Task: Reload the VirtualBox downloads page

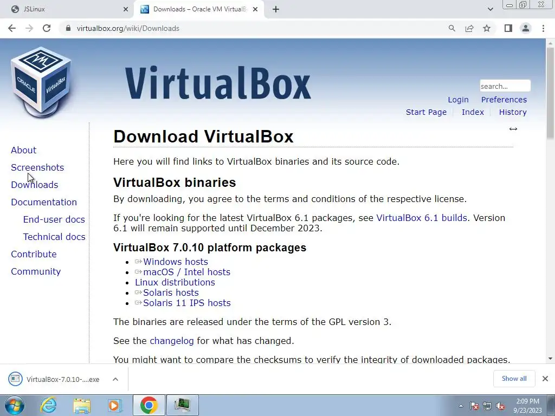Action: point(47,28)
